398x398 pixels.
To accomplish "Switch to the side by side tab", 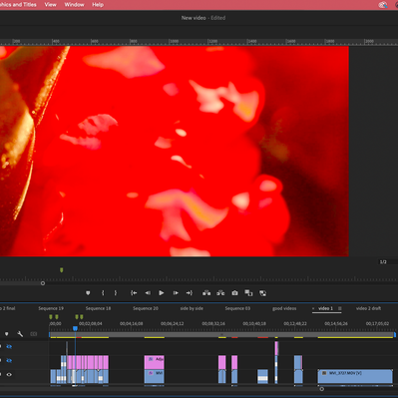I will pyautogui.click(x=192, y=308).
